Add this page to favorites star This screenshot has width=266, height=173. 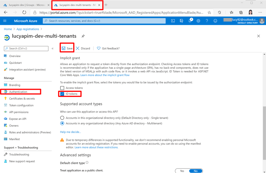pos(209,12)
